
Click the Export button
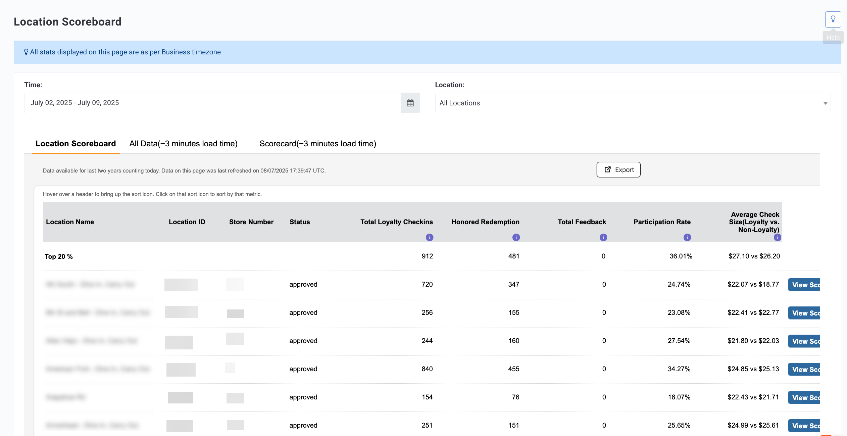pyautogui.click(x=618, y=169)
